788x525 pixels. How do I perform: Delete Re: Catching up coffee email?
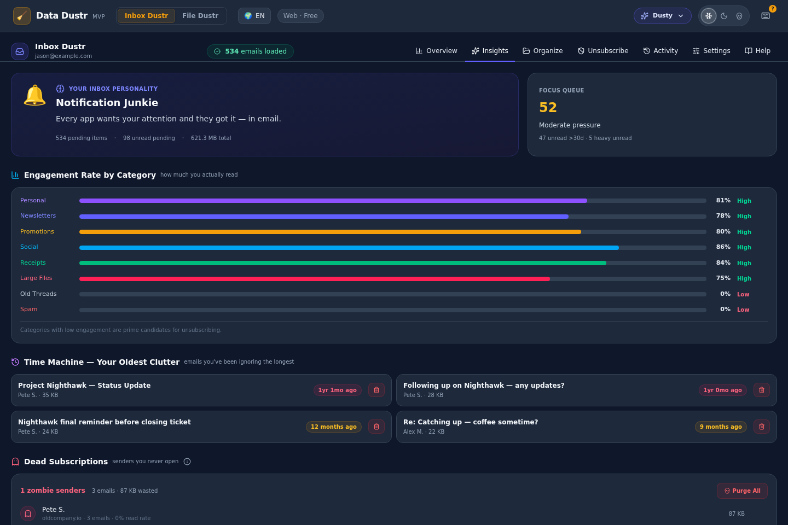(762, 427)
